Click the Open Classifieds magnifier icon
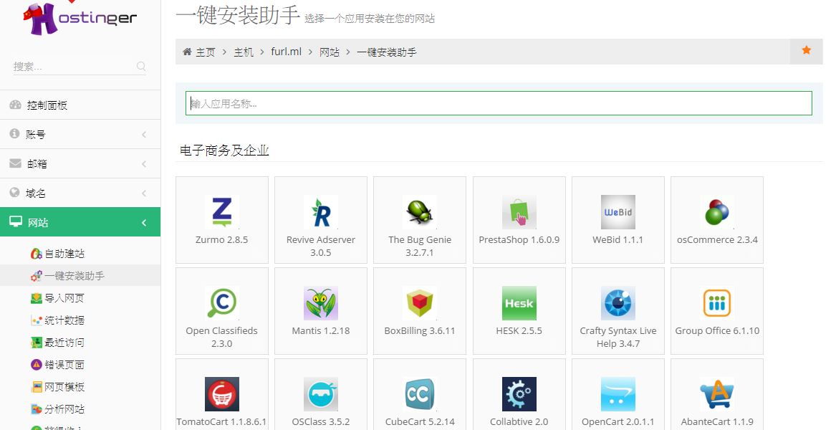836x430 pixels. point(222,303)
